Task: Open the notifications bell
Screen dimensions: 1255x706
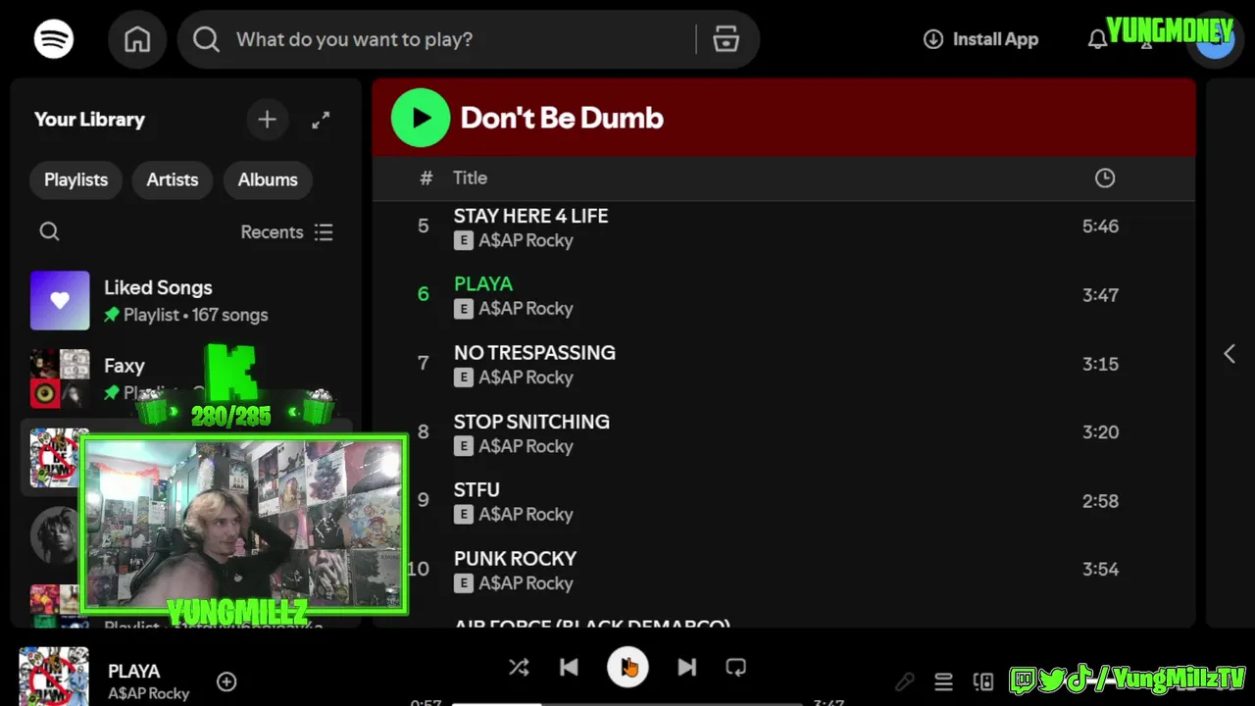Action: tap(1098, 39)
